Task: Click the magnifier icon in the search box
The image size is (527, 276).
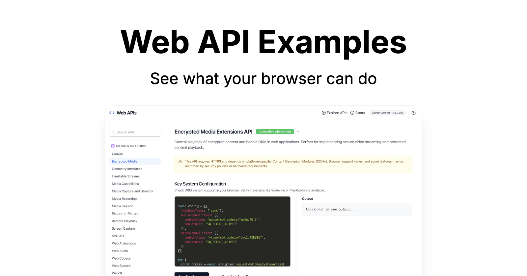Action: [113, 132]
